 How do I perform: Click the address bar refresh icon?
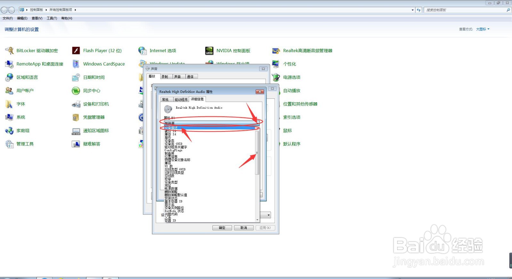pos(419,10)
